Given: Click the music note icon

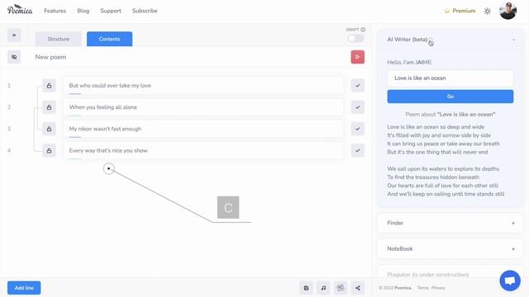Looking at the screenshot, I should 323,288.
